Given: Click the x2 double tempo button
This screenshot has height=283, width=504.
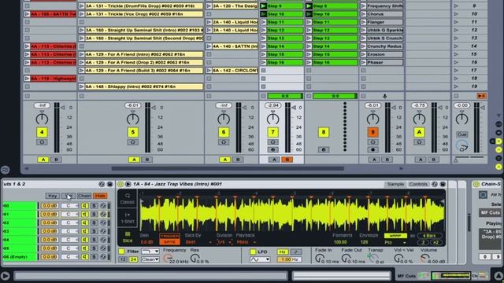Looking at the screenshot, I should [x=435, y=243].
